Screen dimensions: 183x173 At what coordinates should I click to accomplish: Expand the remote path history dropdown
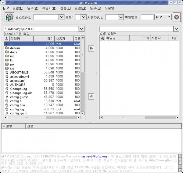pyautogui.click(x=176, y=29)
